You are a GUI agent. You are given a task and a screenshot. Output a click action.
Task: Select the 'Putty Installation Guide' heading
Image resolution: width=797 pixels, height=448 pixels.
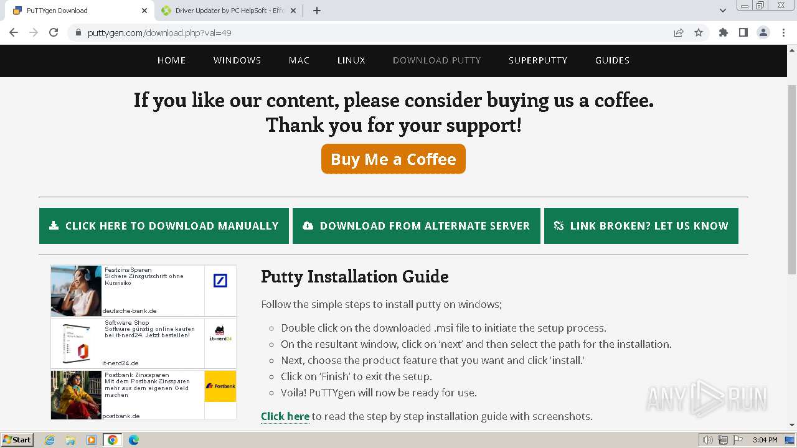(x=355, y=276)
